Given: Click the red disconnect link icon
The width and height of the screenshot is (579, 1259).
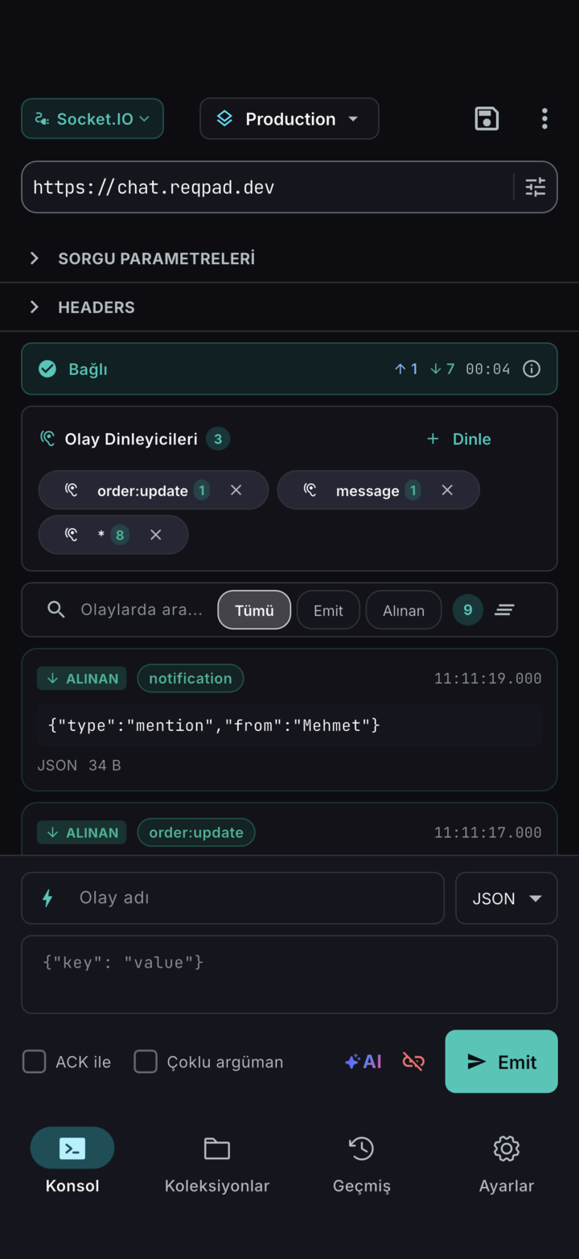Looking at the screenshot, I should click(x=413, y=1062).
